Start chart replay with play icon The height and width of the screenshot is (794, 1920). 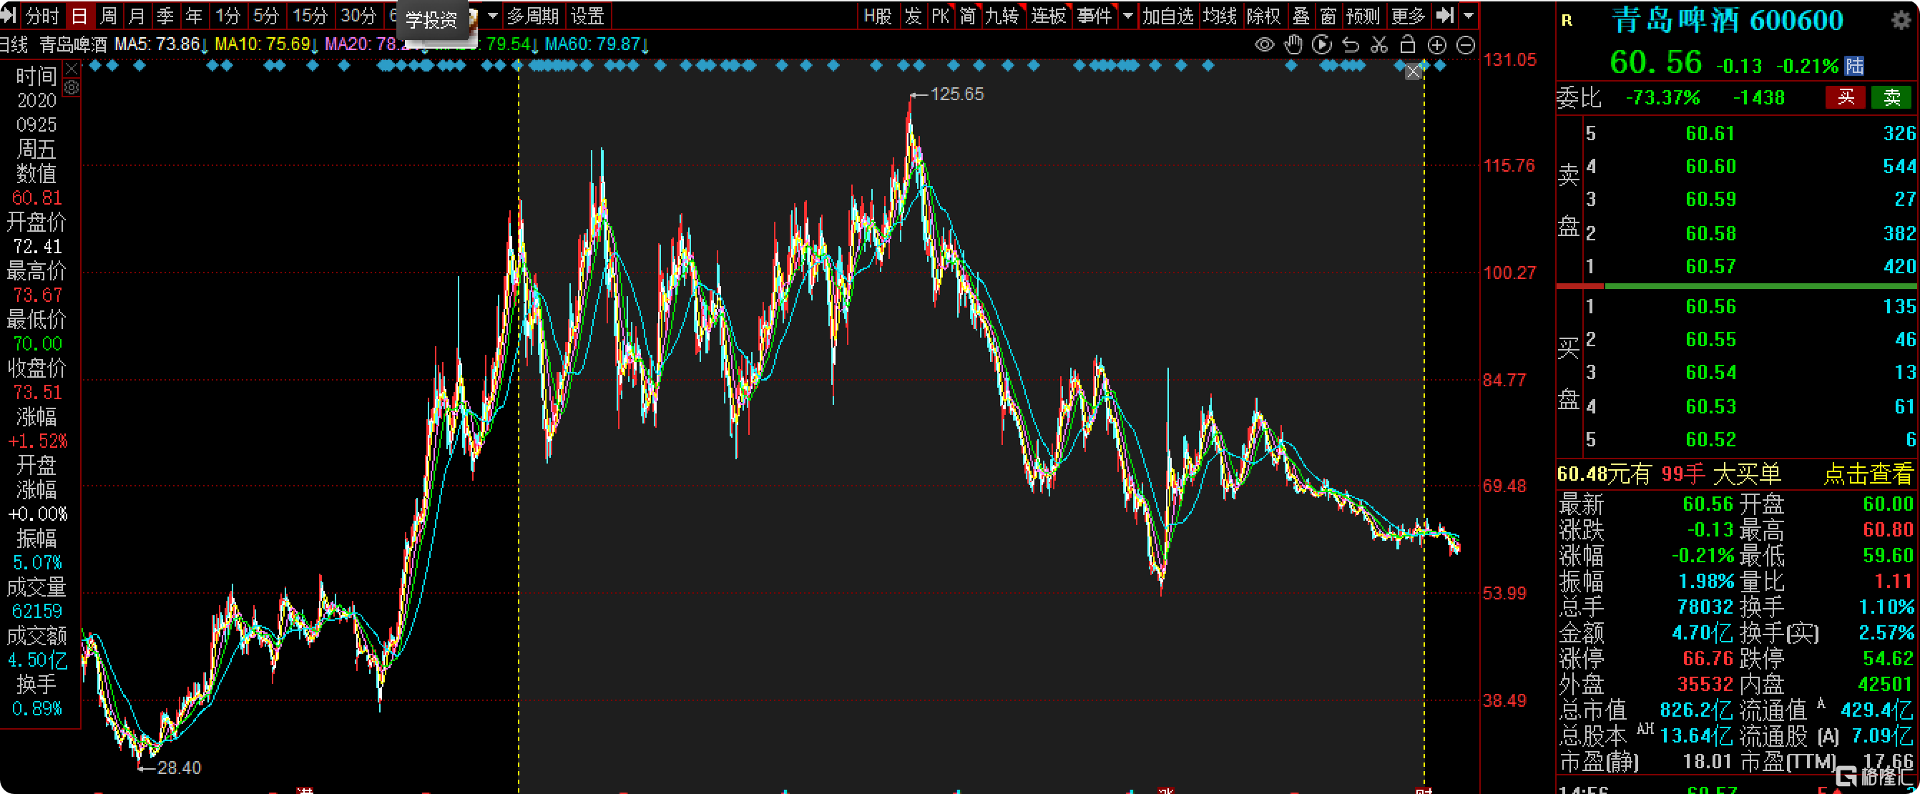pyautogui.click(x=1321, y=45)
